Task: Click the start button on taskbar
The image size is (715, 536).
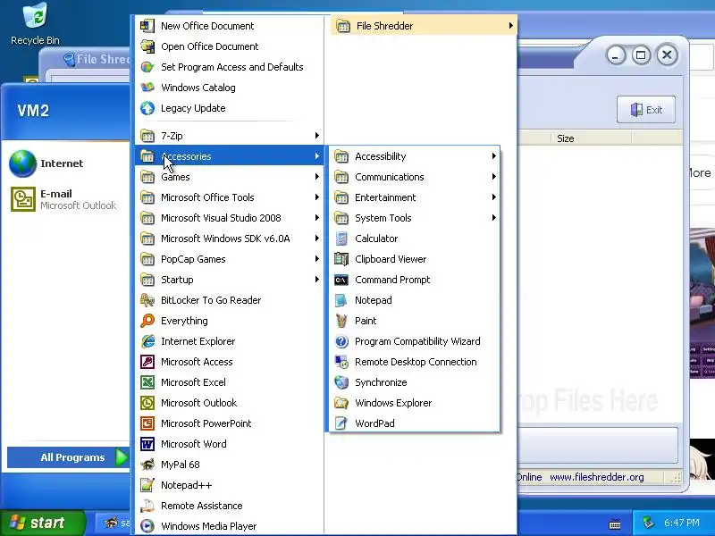Action: [x=42, y=523]
